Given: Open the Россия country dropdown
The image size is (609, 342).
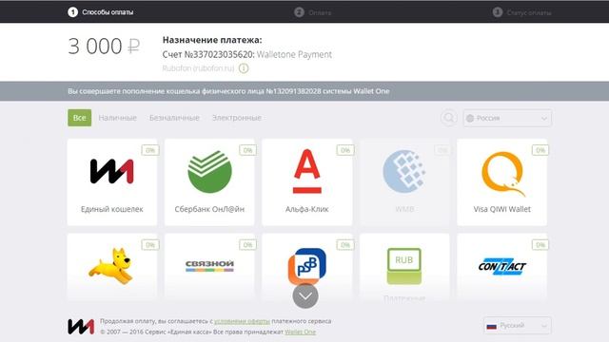Looking at the screenshot, I should click(x=507, y=118).
